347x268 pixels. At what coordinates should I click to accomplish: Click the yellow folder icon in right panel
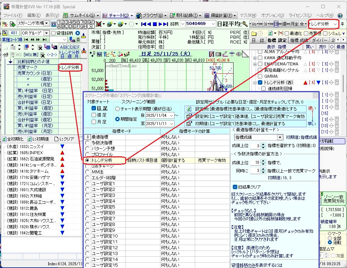coord(254,33)
